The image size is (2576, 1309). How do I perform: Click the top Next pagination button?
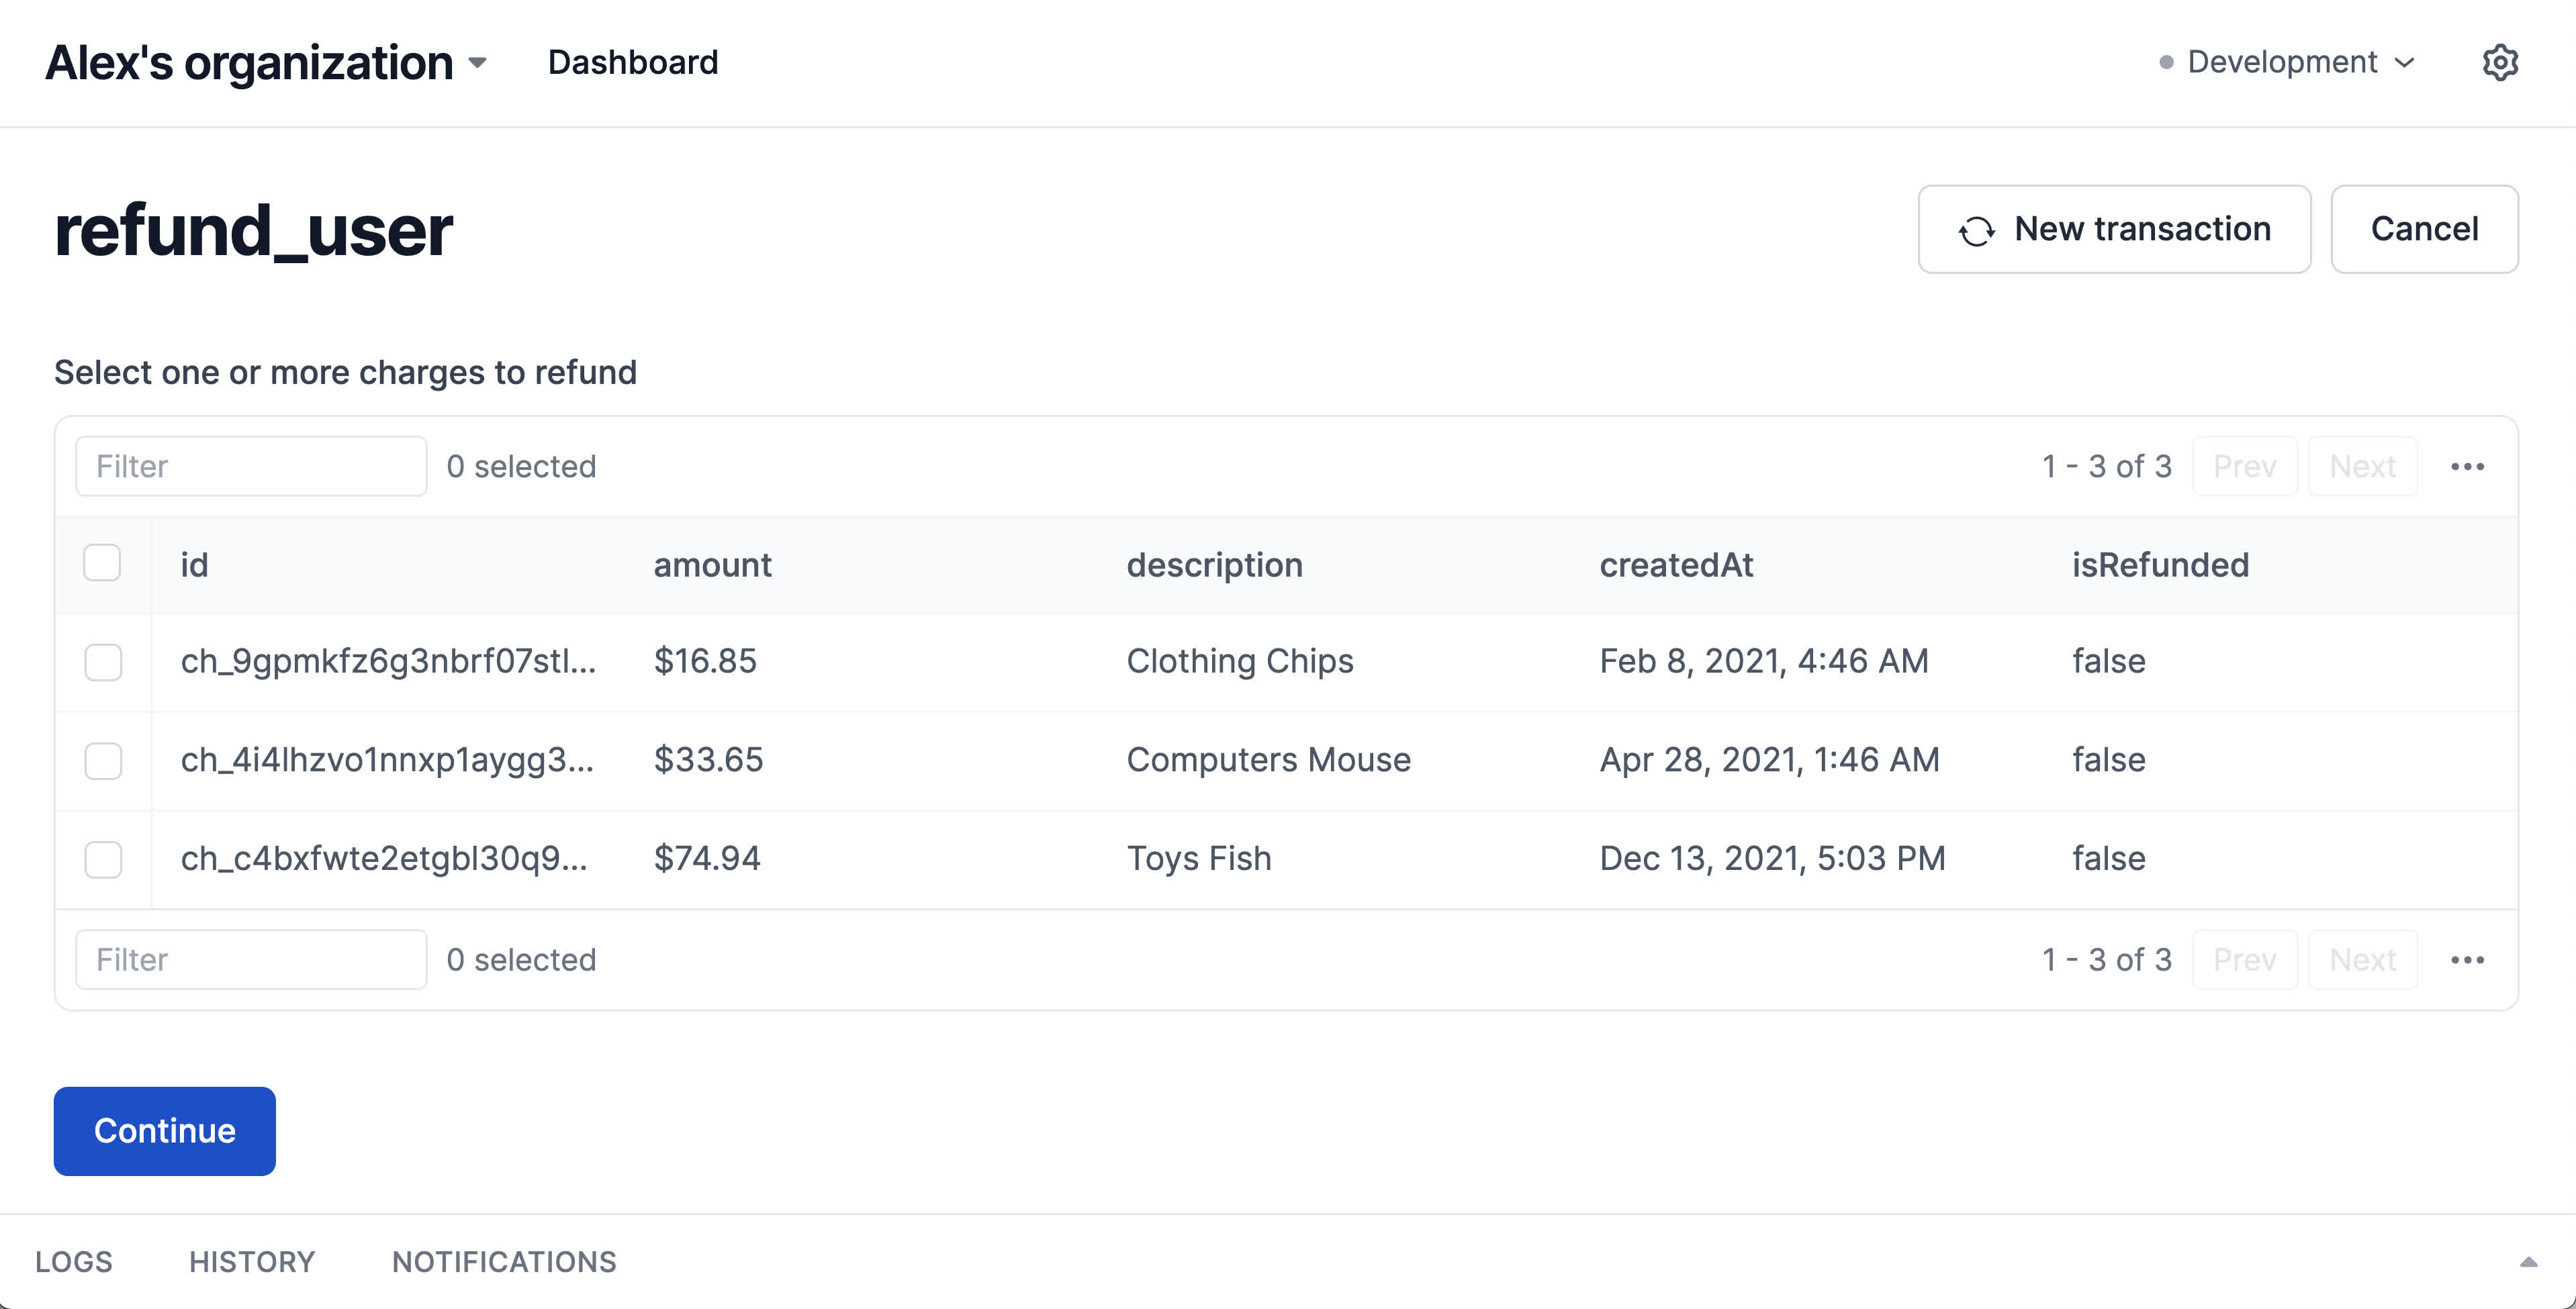tap(2362, 466)
